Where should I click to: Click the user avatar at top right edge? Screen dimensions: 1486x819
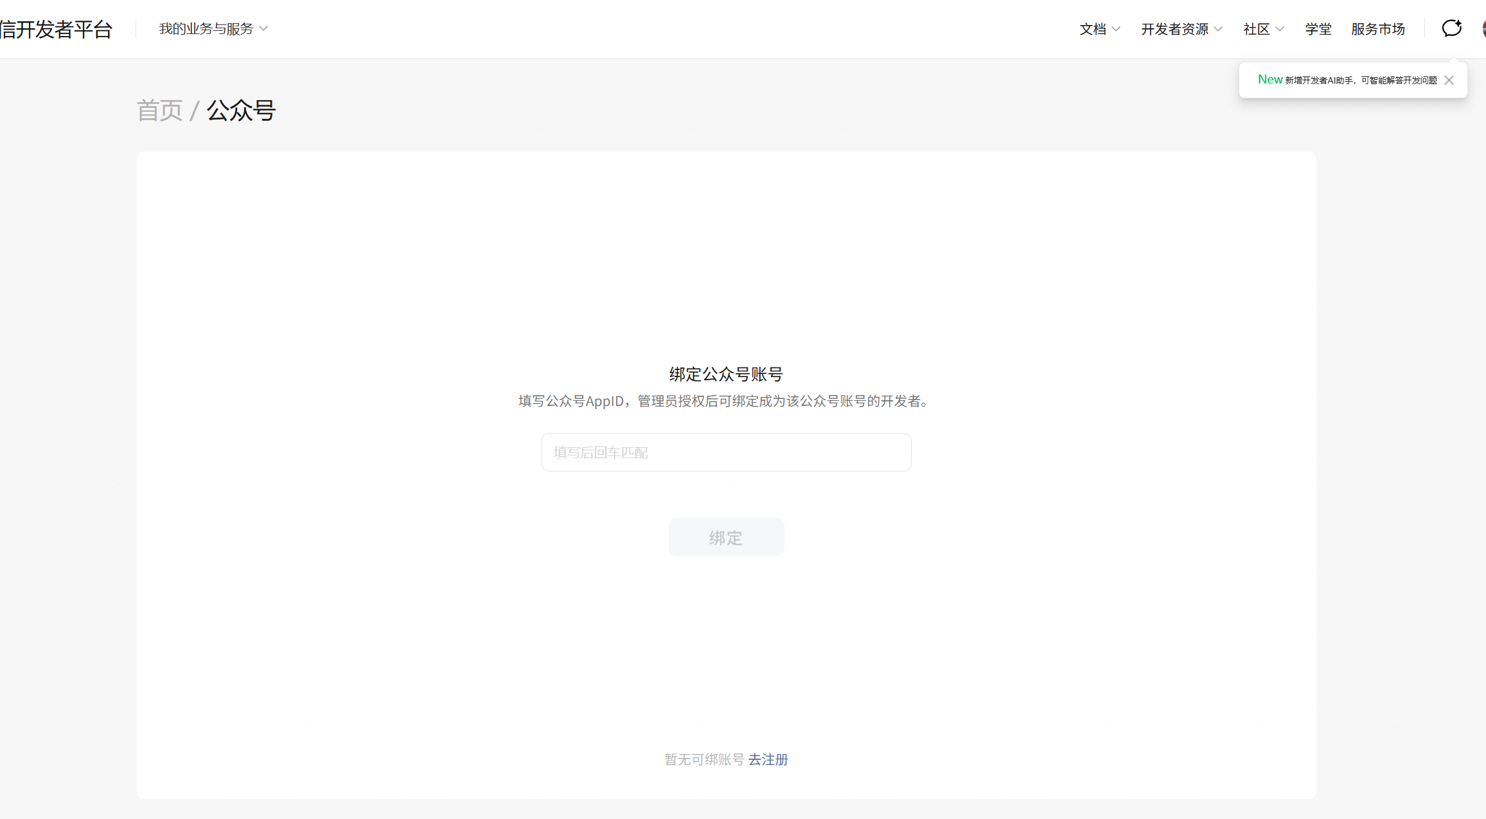1483,28
